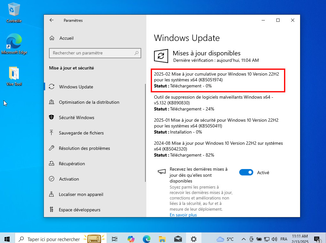Click the Dernière vérification time text
The image size is (326, 243).
tap(216, 60)
